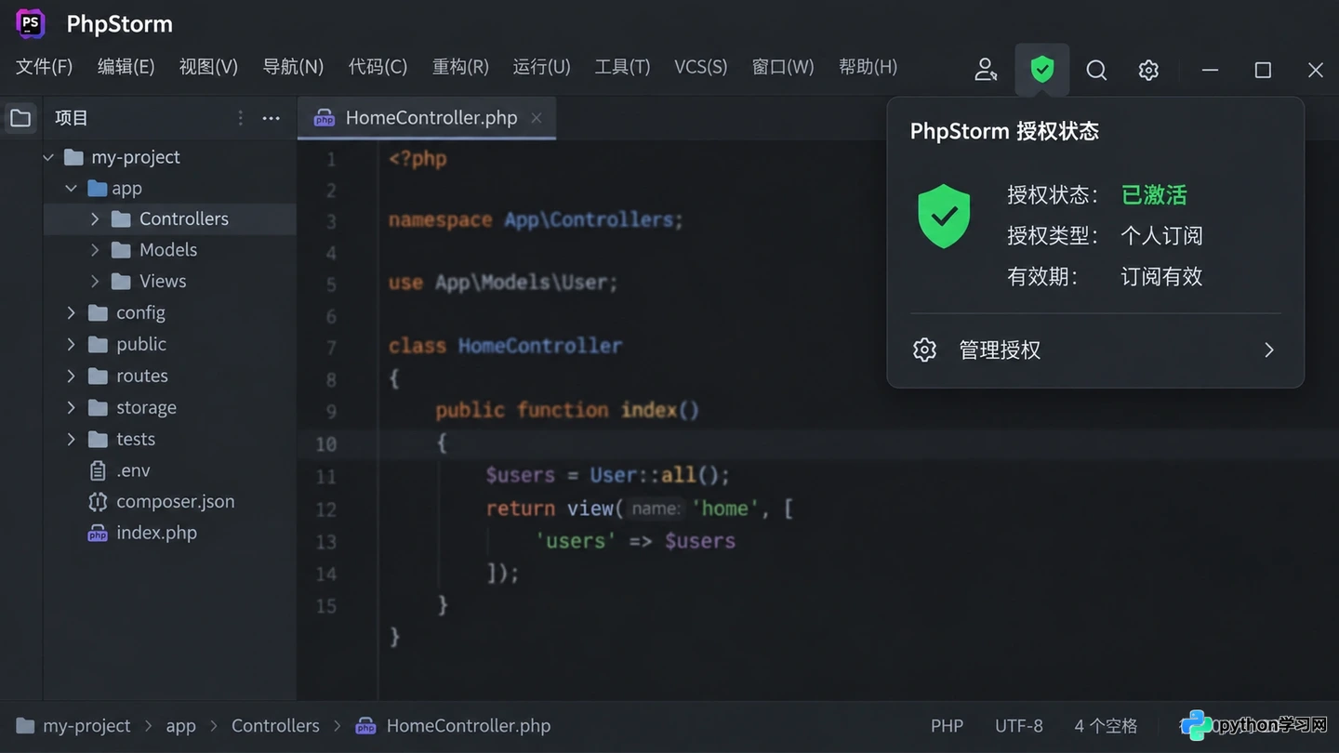Expand the config folder
The width and height of the screenshot is (1339, 753).
(72, 313)
